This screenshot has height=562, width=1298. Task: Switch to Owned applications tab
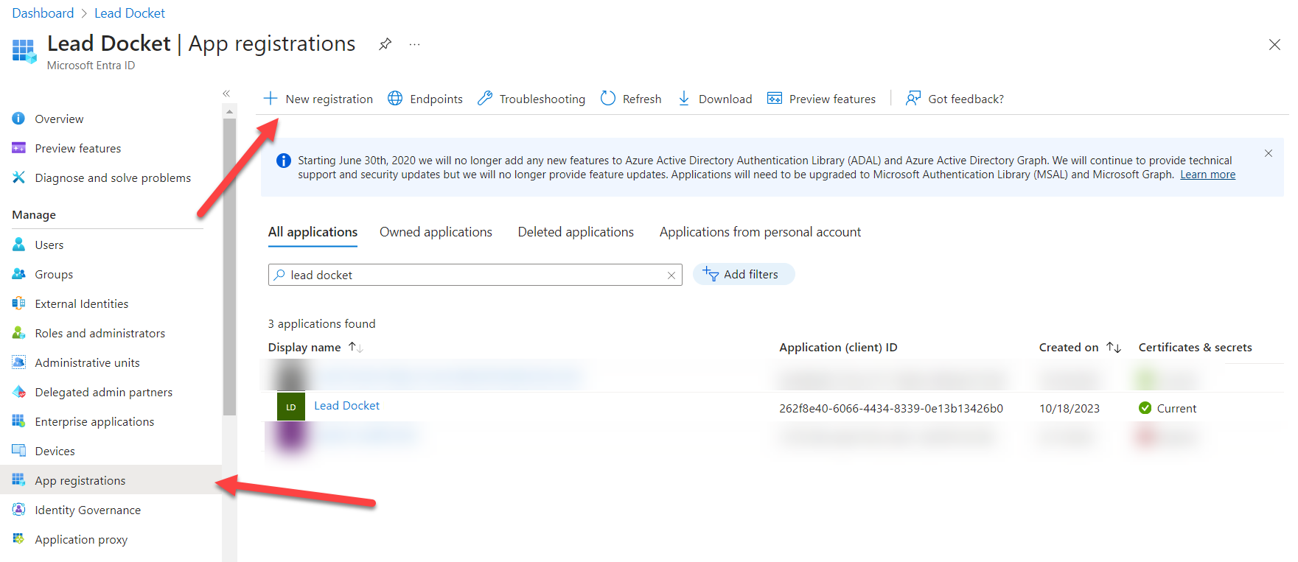436,232
